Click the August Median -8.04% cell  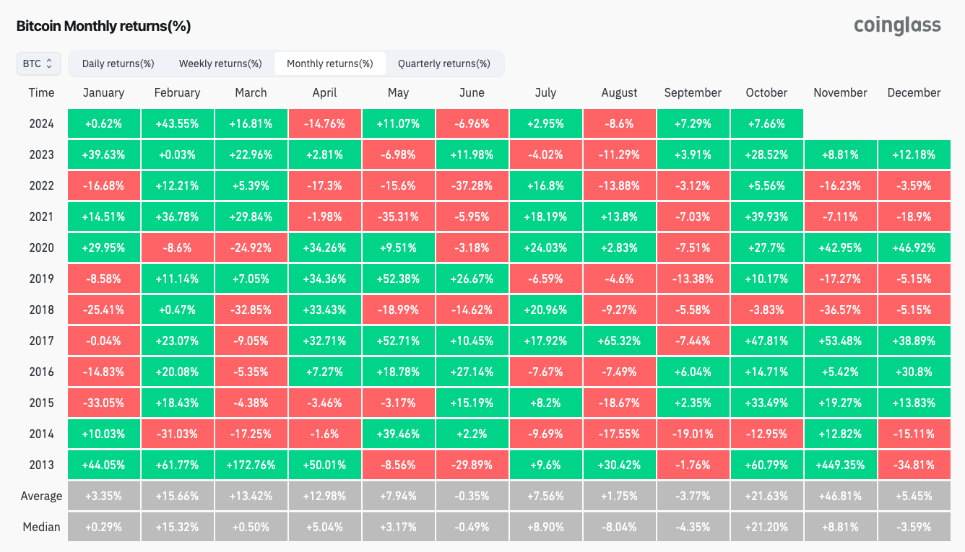pyautogui.click(x=619, y=527)
